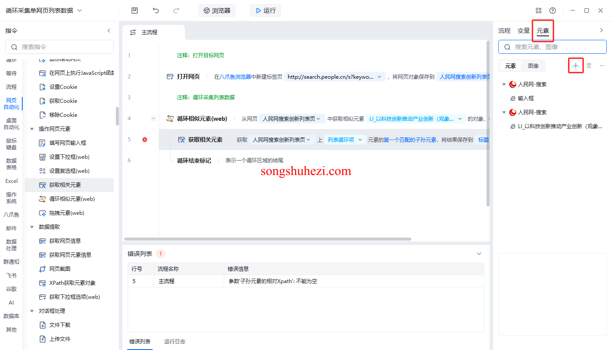Run the flow with 运行 button

click(x=265, y=10)
